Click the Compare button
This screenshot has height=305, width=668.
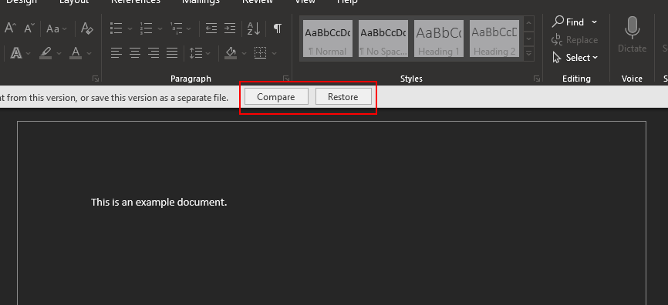coord(276,97)
